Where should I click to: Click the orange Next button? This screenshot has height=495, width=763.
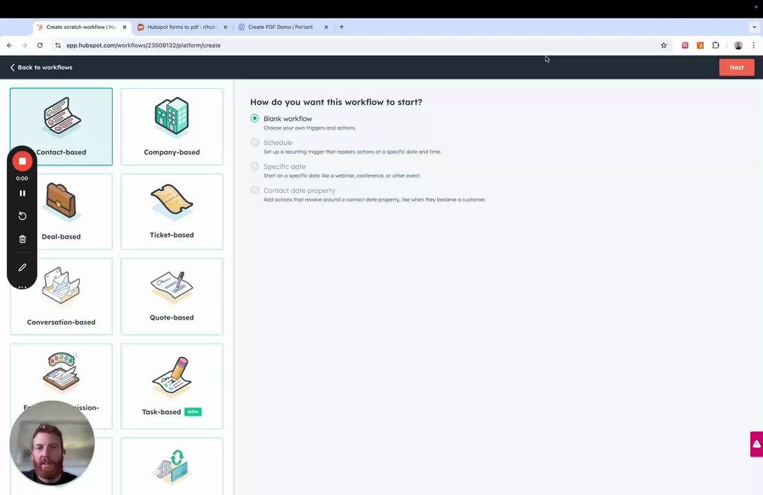coord(737,67)
